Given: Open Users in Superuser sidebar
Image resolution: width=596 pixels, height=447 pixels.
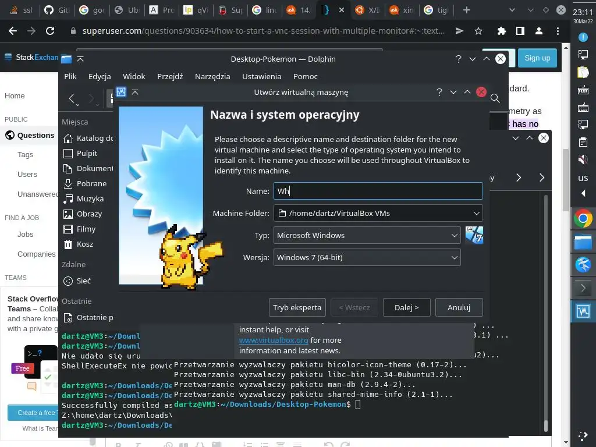Looking at the screenshot, I should (x=27, y=175).
